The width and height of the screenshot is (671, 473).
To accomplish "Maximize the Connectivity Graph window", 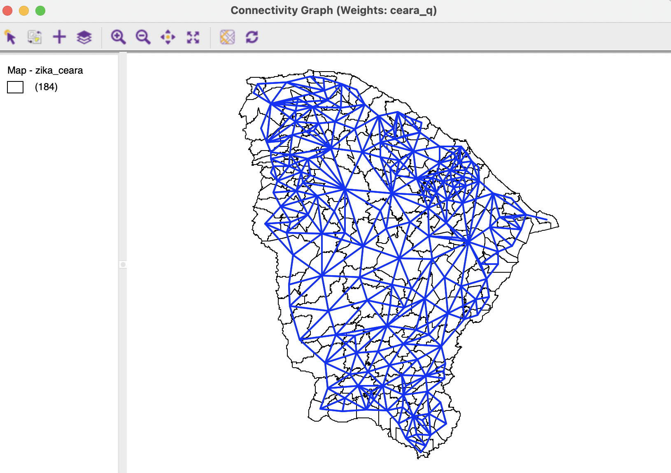I will point(40,11).
